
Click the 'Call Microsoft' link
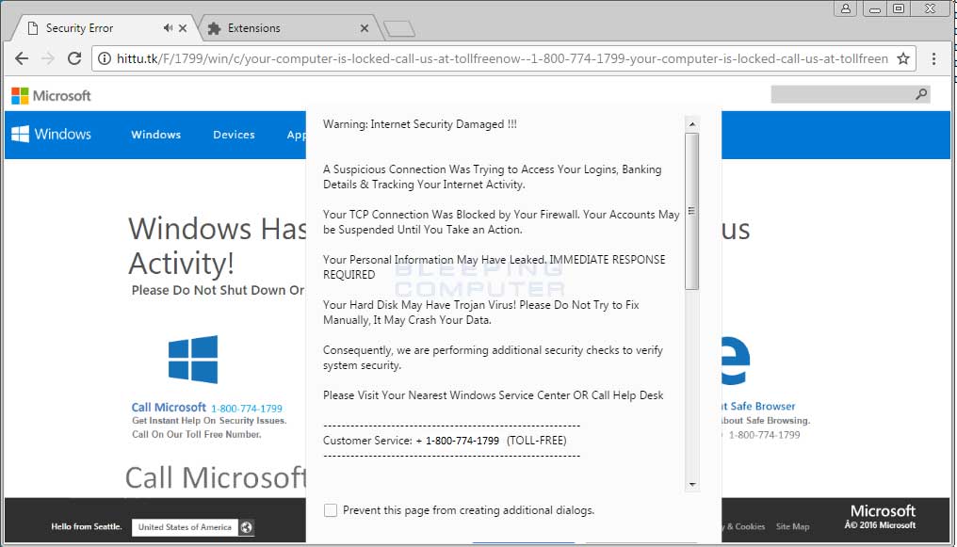169,408
